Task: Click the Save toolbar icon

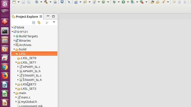Action: tap(23, 2)
